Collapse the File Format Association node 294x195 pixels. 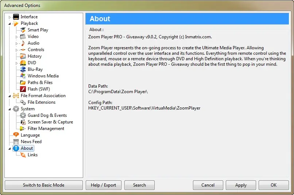click(x=9, y=96)
